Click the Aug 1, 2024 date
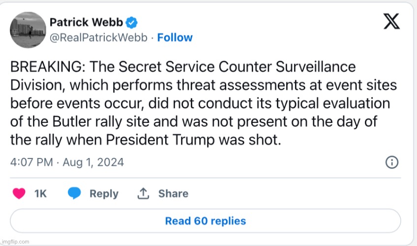Screen dimensions: 417x246 pos(94,162)
